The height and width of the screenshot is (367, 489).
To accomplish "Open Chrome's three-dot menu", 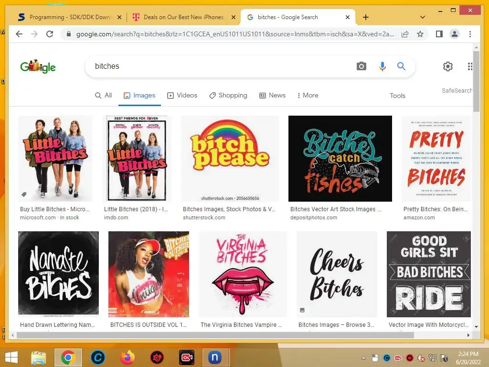I will coord(470,34).
